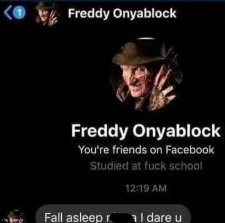The width and height of the screenshot is (225, 223).
Task: Go back using the blue chevron arrow
Action: pos(8,13)
